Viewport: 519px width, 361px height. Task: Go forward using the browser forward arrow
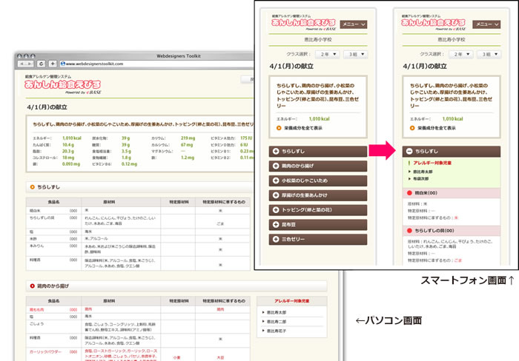(30, 64)
